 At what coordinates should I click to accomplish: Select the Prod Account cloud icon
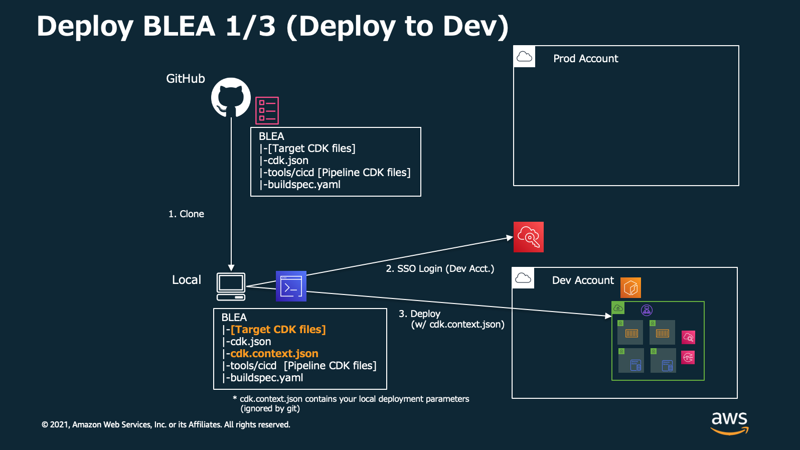[525, 57]
